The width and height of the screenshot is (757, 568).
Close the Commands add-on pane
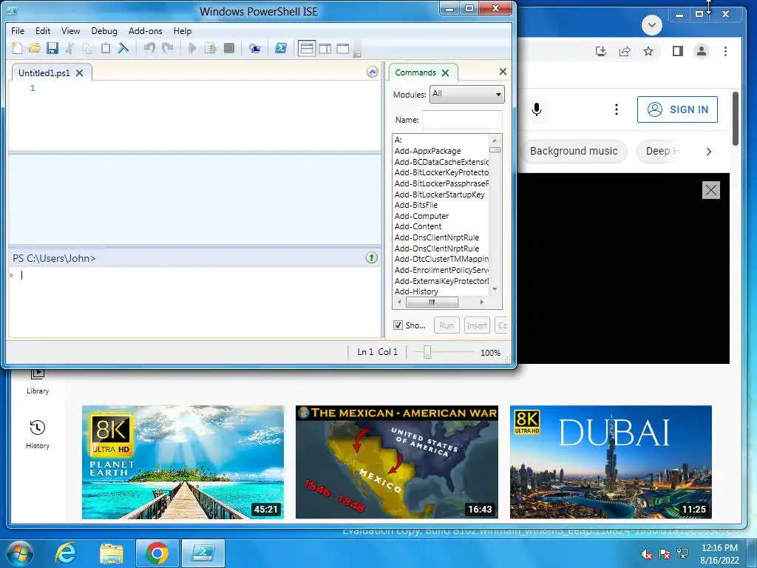pos(503,72)
